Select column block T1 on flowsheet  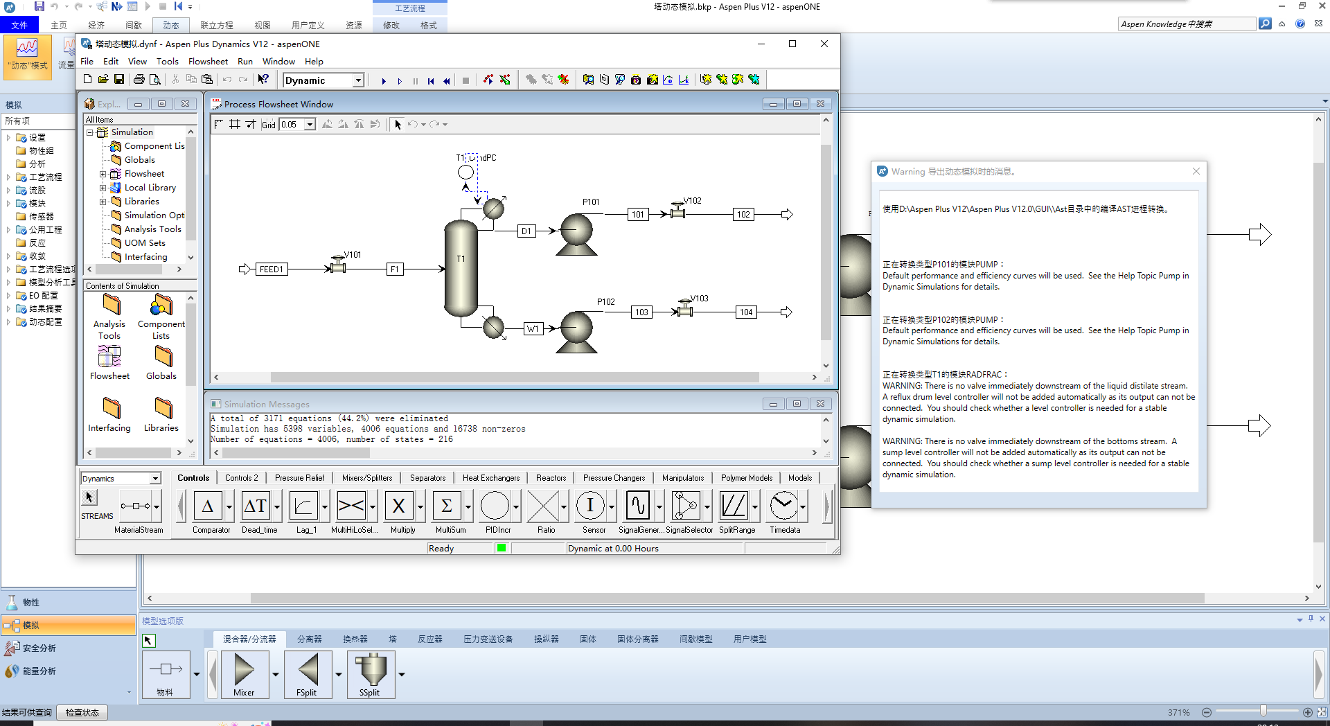[x=461, y=268]
